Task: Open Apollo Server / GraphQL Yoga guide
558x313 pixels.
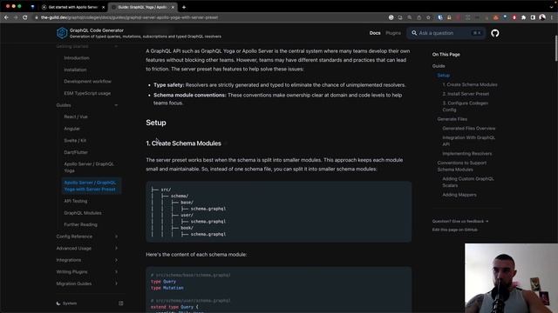Action: click(x=89, y=167)
